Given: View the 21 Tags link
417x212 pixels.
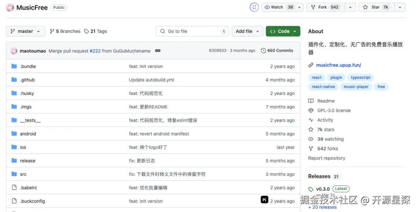Looking at the screenshot, I should pos(95,31).
